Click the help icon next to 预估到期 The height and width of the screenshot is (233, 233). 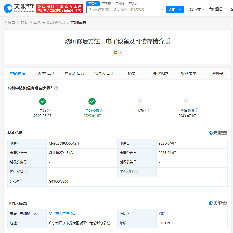(x=196, y=110)
